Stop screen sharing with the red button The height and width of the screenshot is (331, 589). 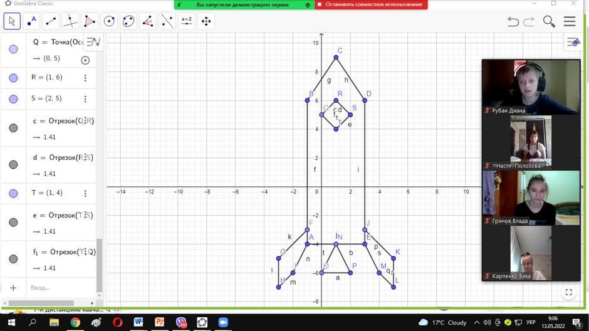tap(371, 4)
